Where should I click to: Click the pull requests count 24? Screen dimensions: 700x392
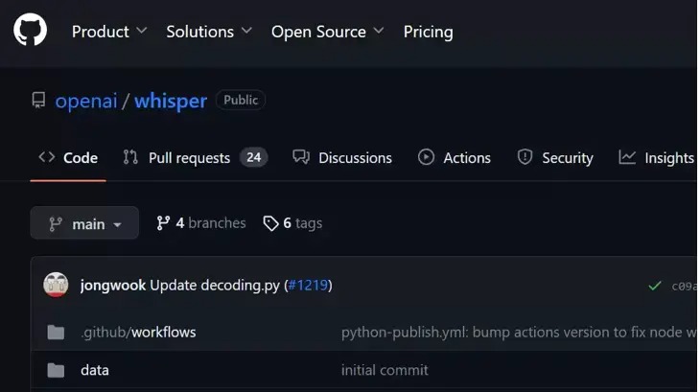pos(253,157)
